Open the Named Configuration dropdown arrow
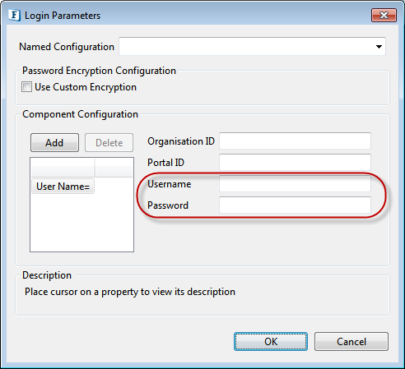The image size is (405, 369). click(x=379, y=47)
